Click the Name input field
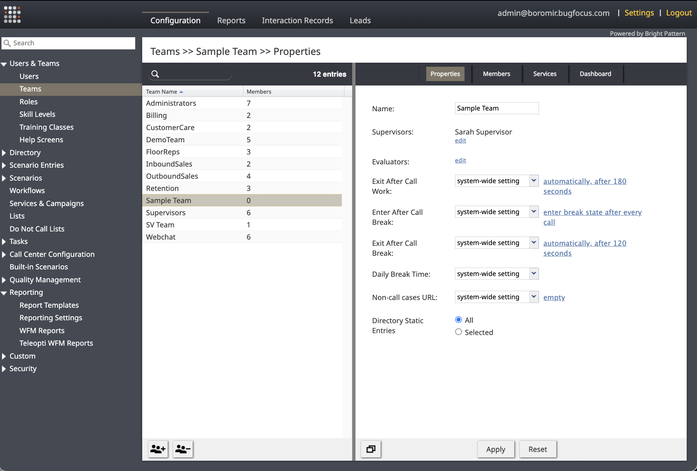Image resolution: width=697 pixels, height=471 pixels. click(x=497, y=108)
